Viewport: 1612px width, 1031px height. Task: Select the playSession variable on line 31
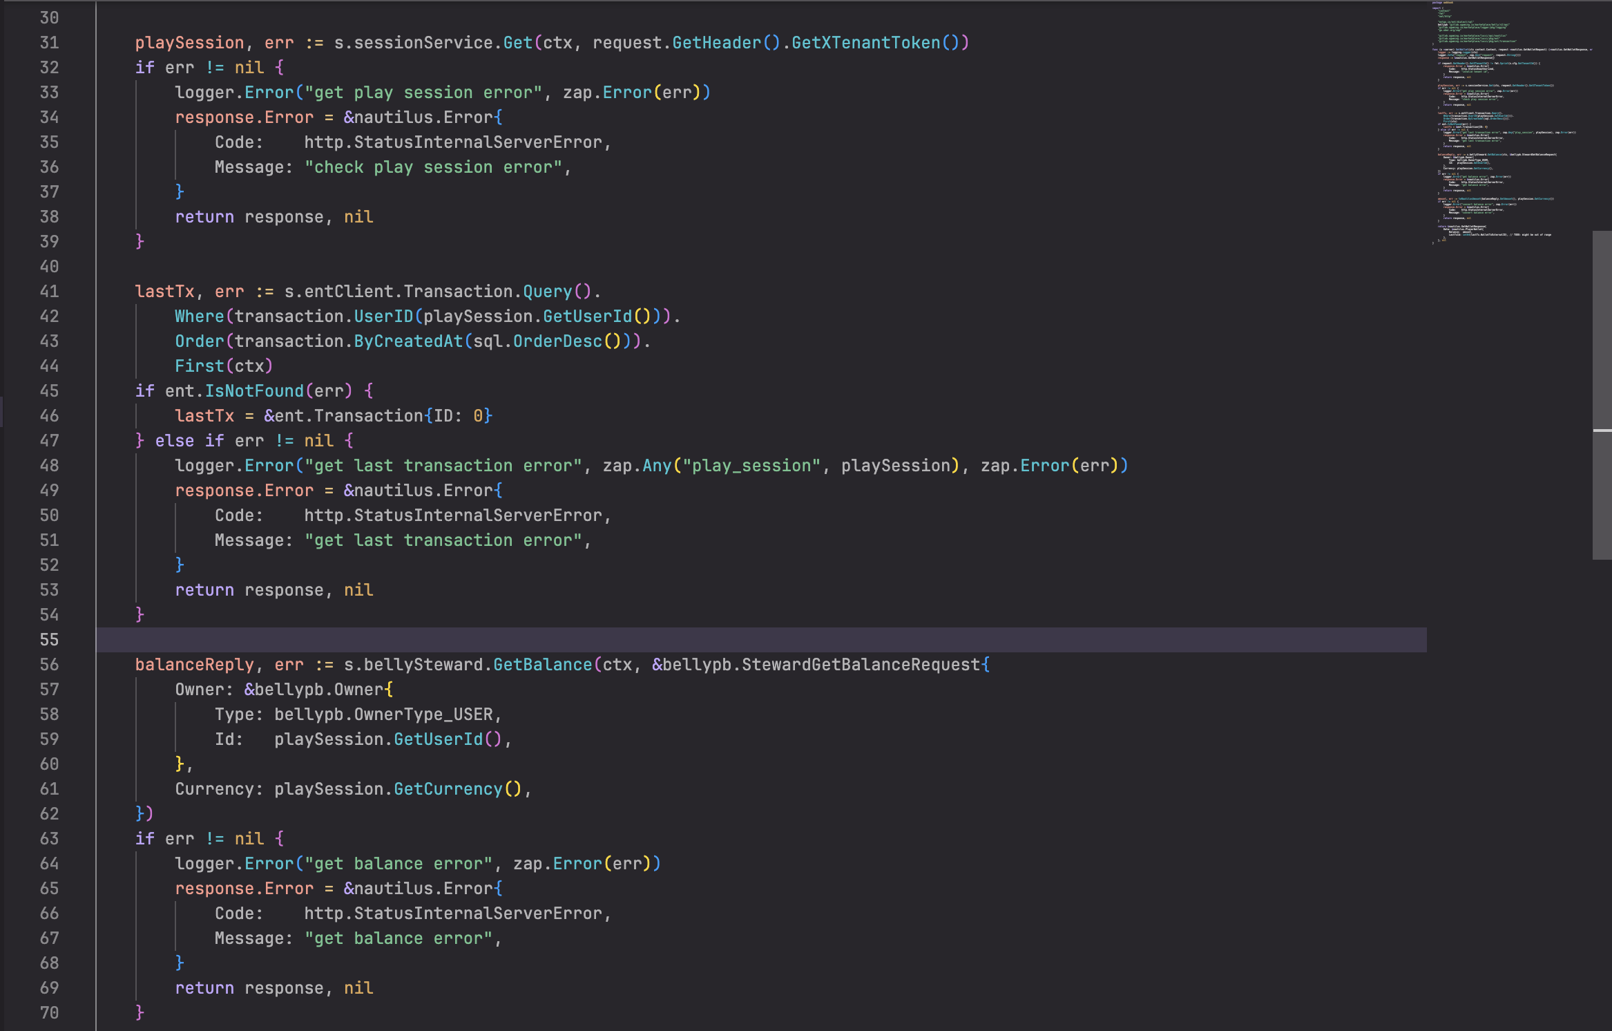[191, 42]
